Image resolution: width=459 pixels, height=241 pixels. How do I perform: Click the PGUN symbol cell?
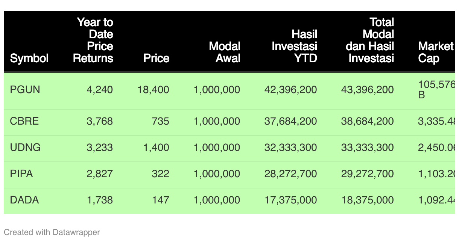click(25, 90)
